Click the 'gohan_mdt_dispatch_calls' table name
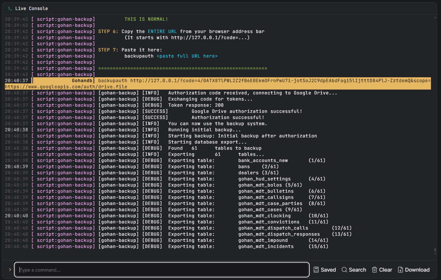441x280 pixels. pos(273,228)
